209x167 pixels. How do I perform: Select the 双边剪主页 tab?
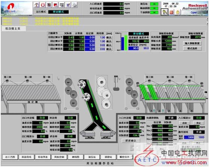(x=13, y=28)
